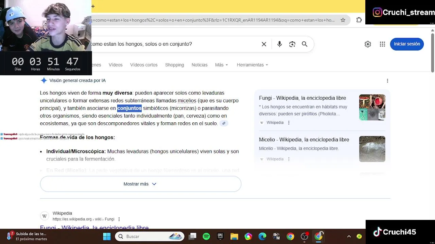Click the Formas de vida de los hongos heading
The width and height of the screenshot is (435, 244).
point(77,137)
